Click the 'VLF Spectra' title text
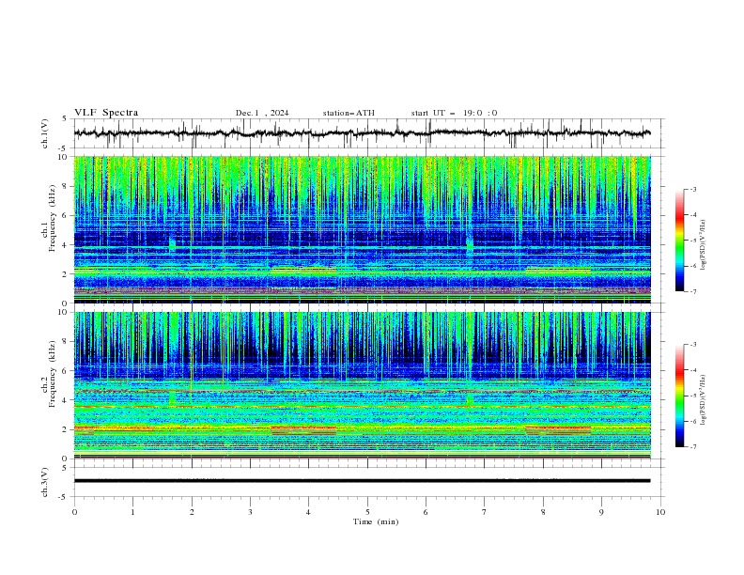The height and width of the screenshot is (575, 744). [106, 113]
